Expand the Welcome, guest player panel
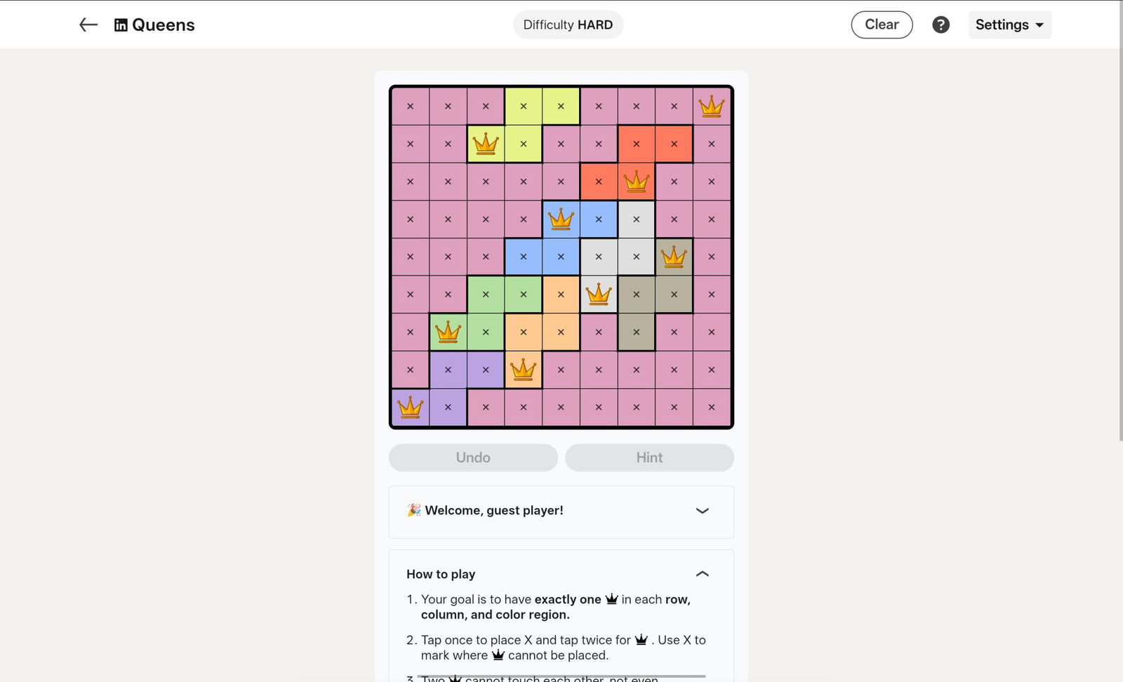The image size is (1123, 682). click(x=702, y=511)
